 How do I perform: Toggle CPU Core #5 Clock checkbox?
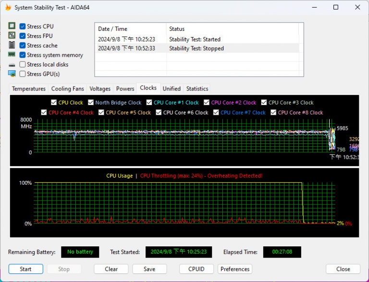[101, 113]
